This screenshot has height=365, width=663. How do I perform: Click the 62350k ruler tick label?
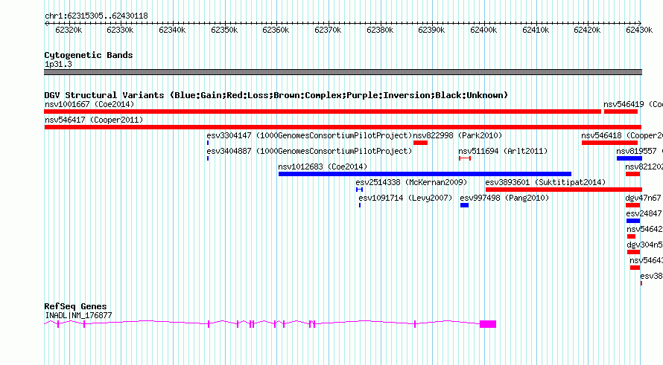point(224,30)
